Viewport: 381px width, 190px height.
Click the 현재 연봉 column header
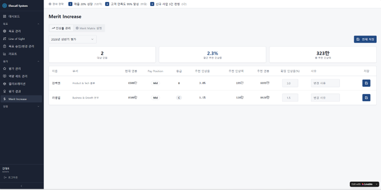click(x=131, y=71)
